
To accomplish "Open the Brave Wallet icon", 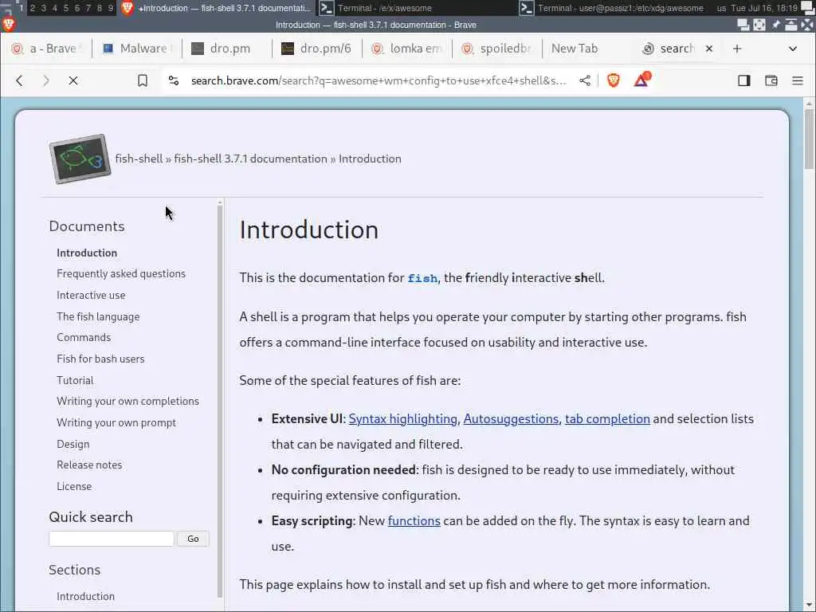I will tap(771, 80).
